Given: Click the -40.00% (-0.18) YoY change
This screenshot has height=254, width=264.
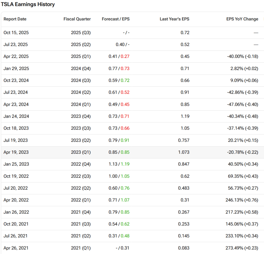Looking at the screenshot, I should click(243, 57).
